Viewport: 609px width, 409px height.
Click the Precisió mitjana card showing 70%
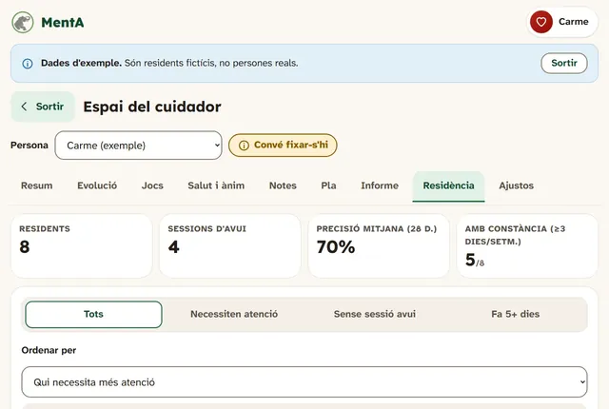click(379, 246)
